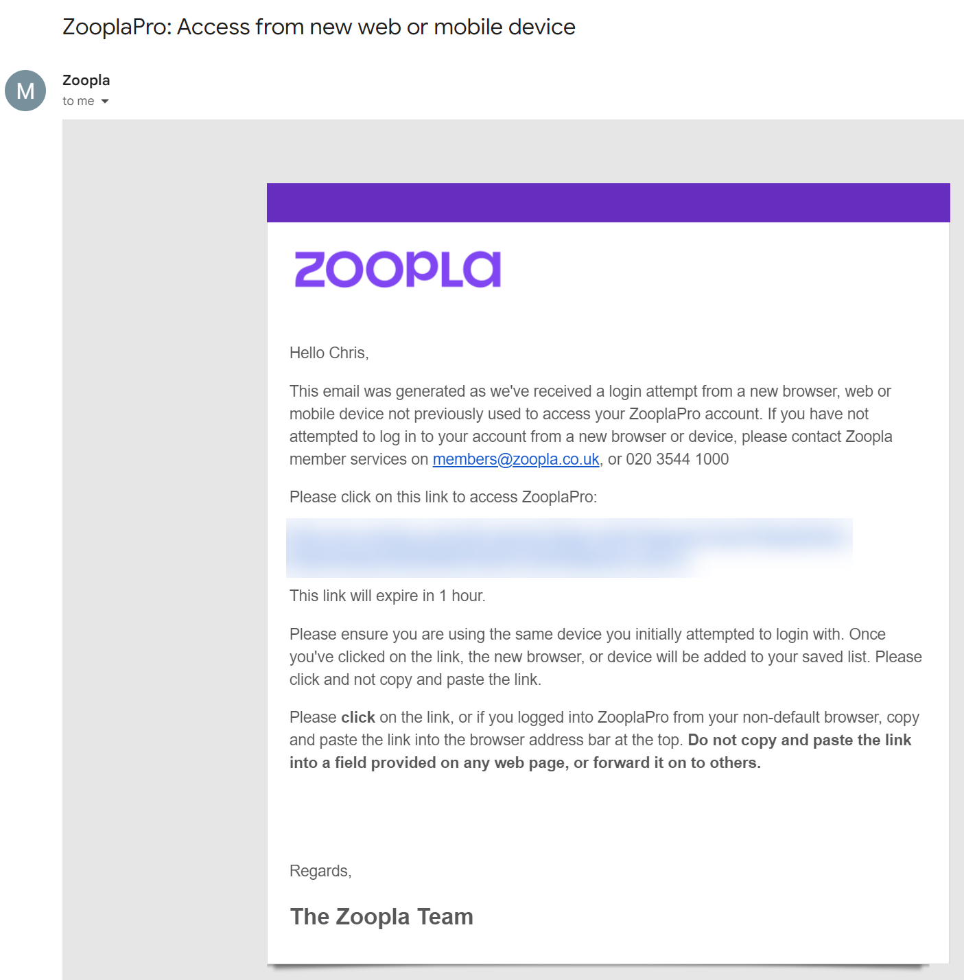
Task: Click 'The Zoopla Team' signature
Action: click(x=381, y=917)
